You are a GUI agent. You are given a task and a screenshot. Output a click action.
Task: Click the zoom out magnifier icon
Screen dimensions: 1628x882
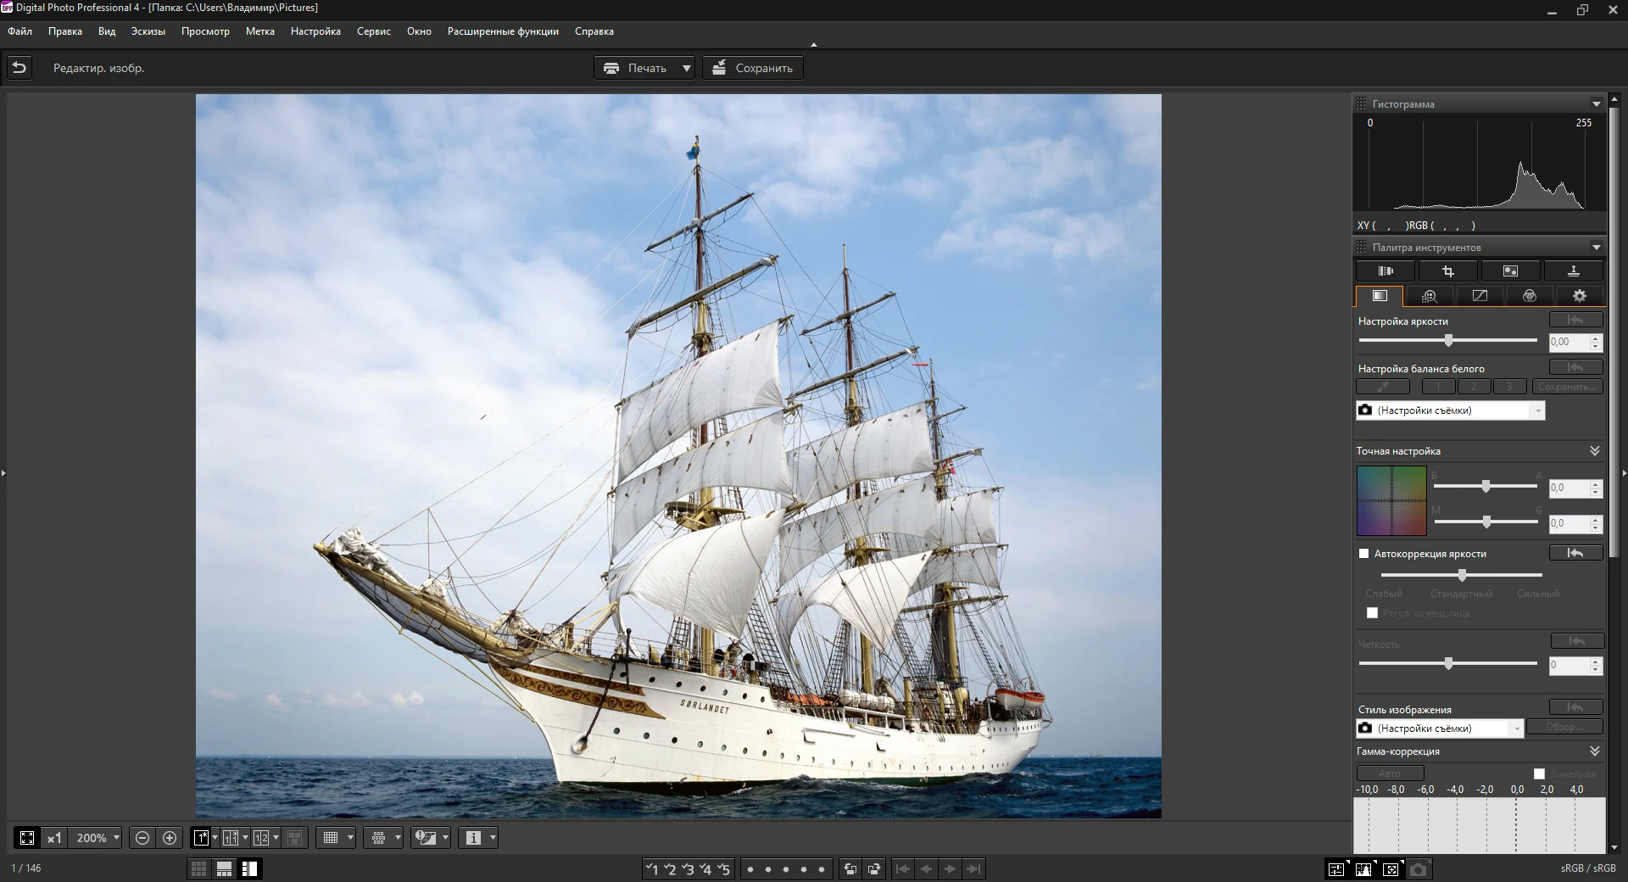[141, 838]
